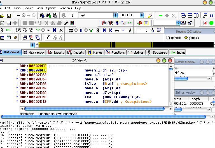Screen dimensions: 215x148
Task: Click the green minus collapse icon
Action: click(x=161, y=15)
